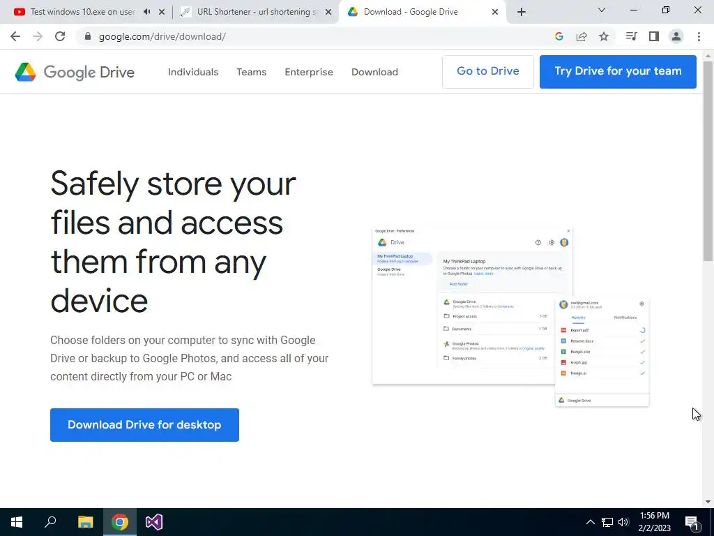The height and width of the screenshot is (536, 714).
Task: Click the volume speaker tray icon
Action: tap(623, 522)
